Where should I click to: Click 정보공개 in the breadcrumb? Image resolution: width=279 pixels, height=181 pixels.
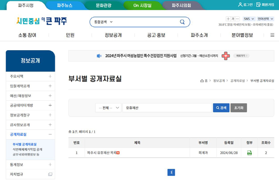tap(219, 81)
